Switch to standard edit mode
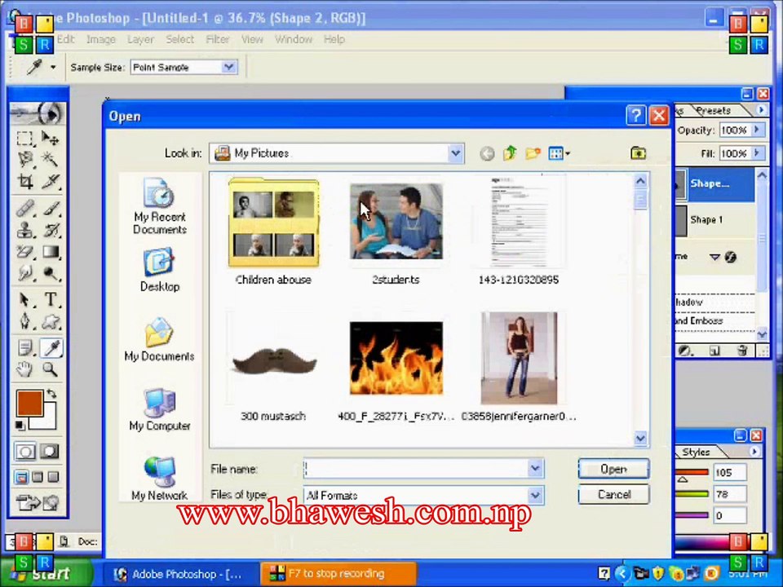 click(x=25, y=452)
